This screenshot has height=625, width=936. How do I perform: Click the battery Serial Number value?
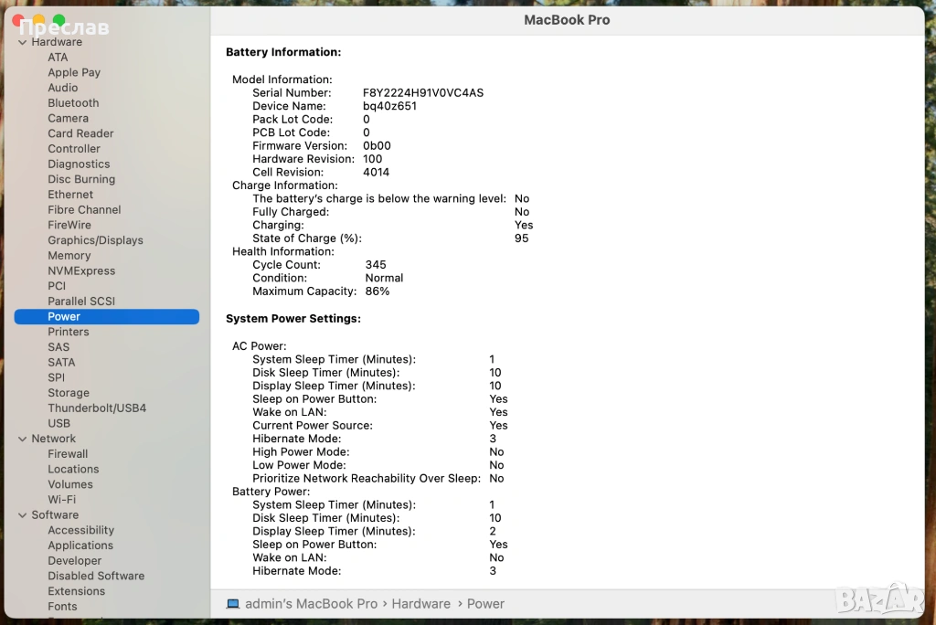pos(423,93)
